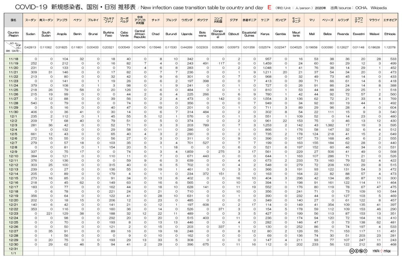Select the Congo (Brazzaville) column header
Viewport: 402px width, 258px height.
(x=218, y=34)
